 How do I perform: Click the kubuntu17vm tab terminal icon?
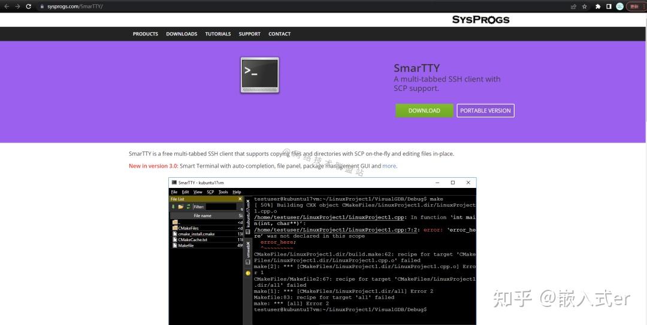(x=248, y=232)
